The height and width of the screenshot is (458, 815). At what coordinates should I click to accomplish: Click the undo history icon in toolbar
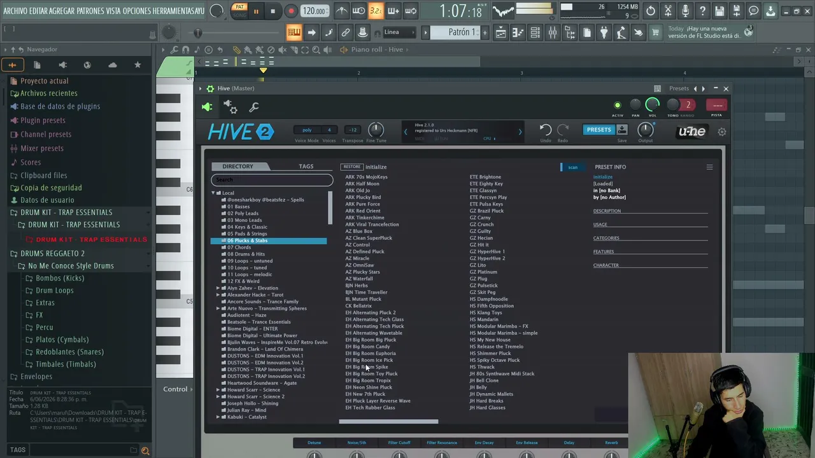[651, 11]
